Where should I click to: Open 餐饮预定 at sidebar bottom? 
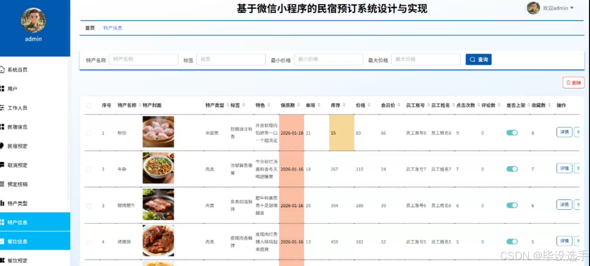click(18, 261)
